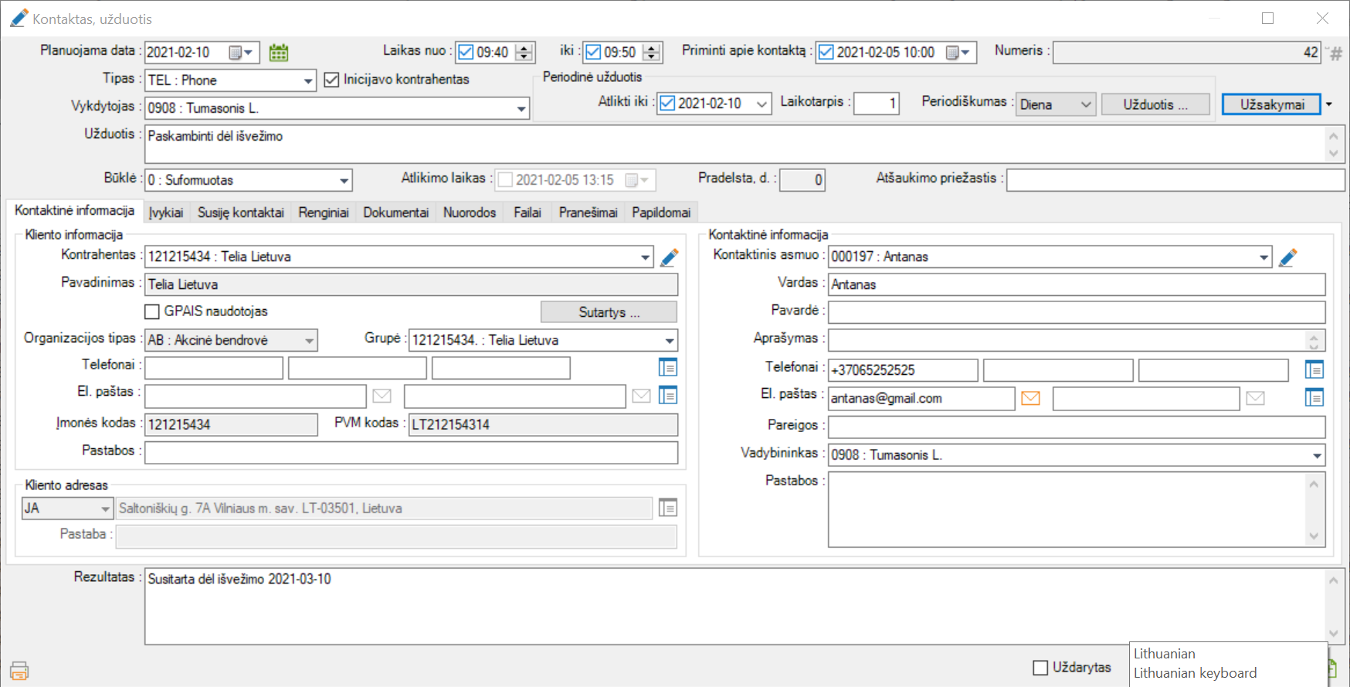Click into the Rezultatas text field
This screenshot has height=687, width=1350.
(734, 607)
